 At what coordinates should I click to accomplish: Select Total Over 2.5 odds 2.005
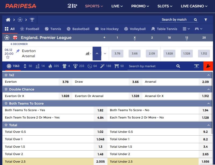[100, 162]
